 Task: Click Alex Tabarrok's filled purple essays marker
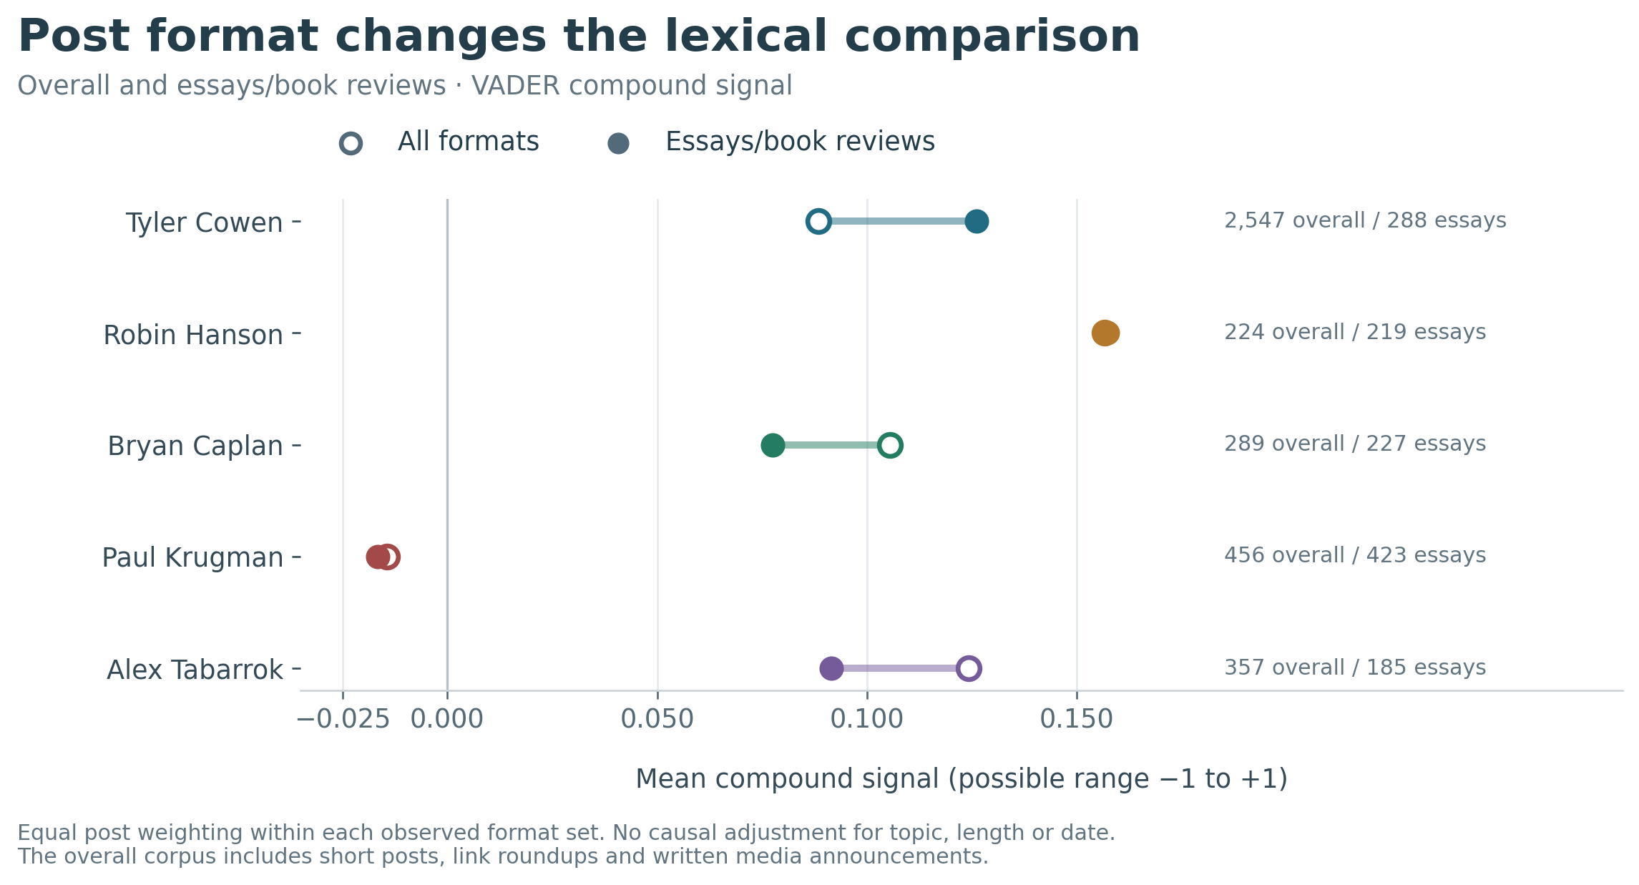pyautogui.click(x=831, y=669)
